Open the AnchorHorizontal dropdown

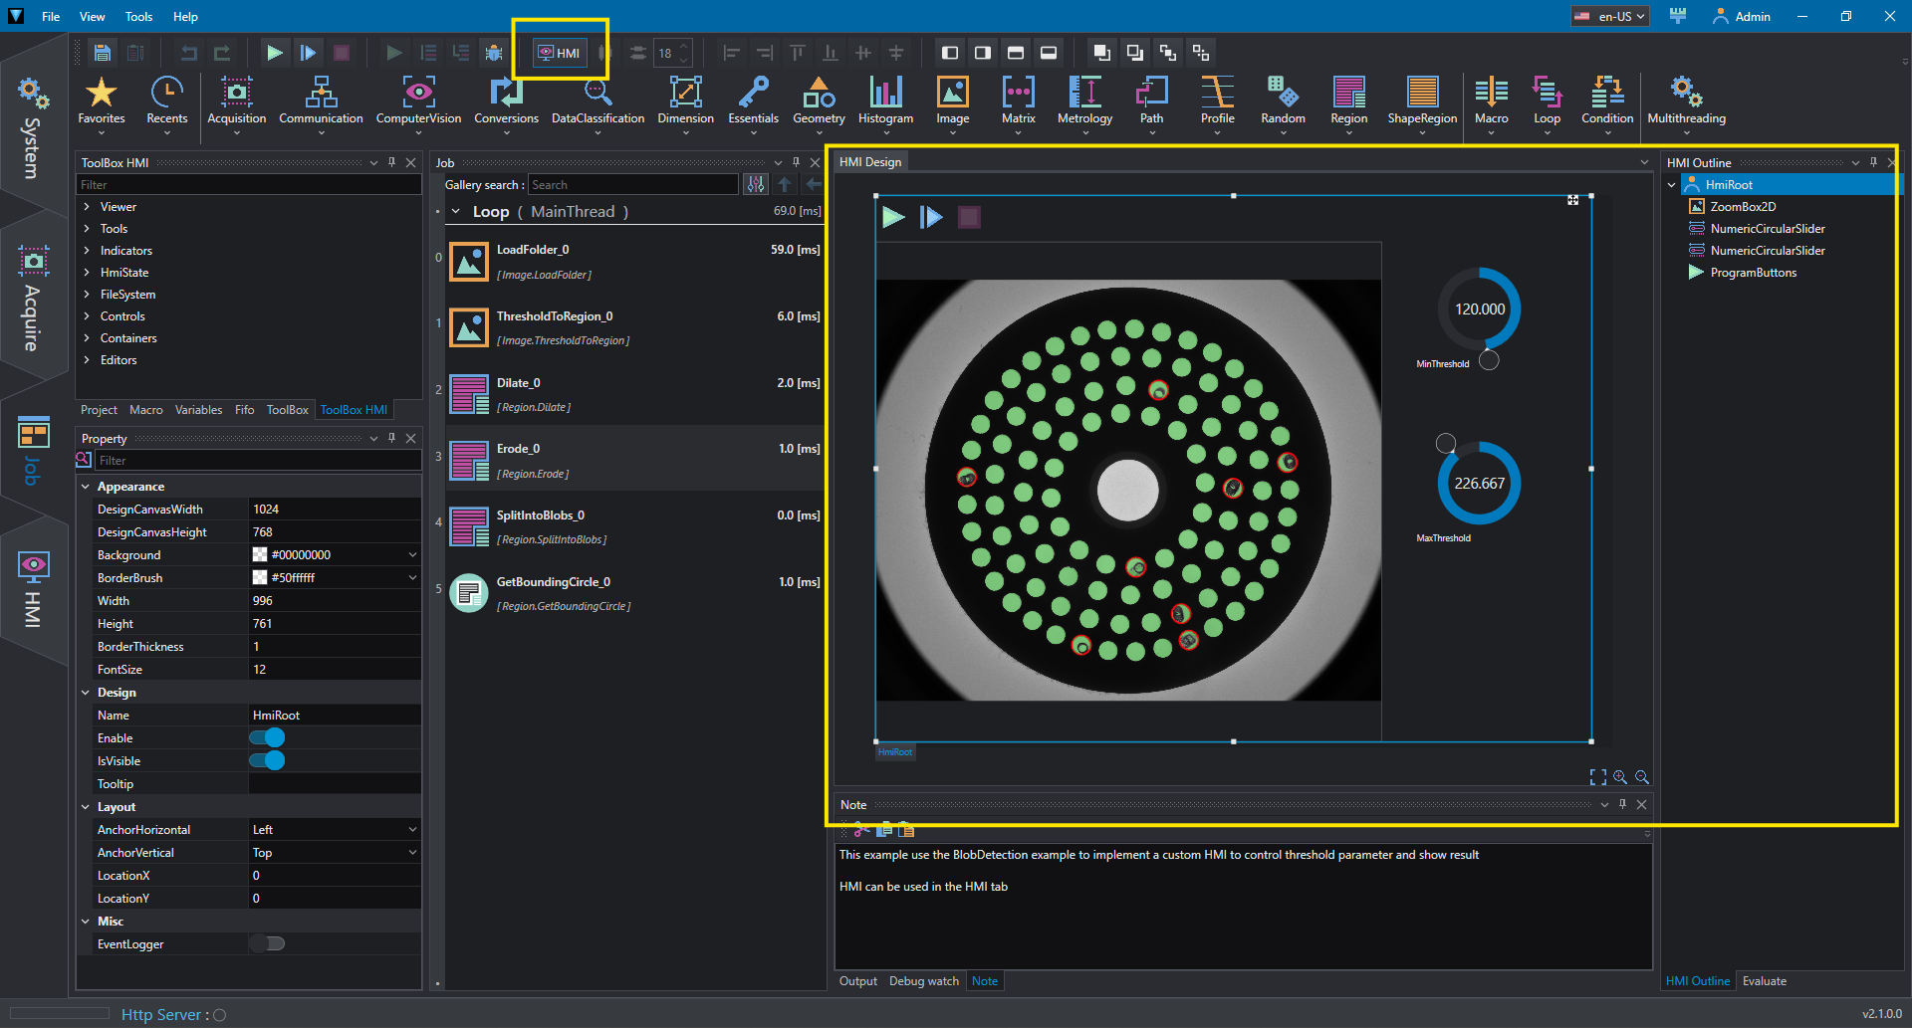[x=335, y=829]
